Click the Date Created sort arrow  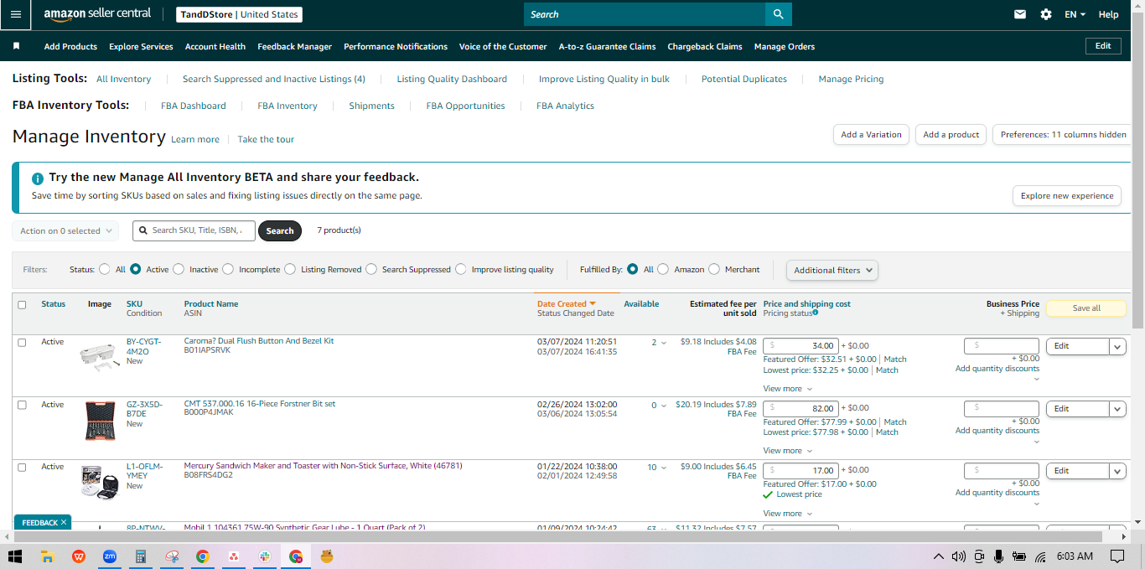coord(593,303)
